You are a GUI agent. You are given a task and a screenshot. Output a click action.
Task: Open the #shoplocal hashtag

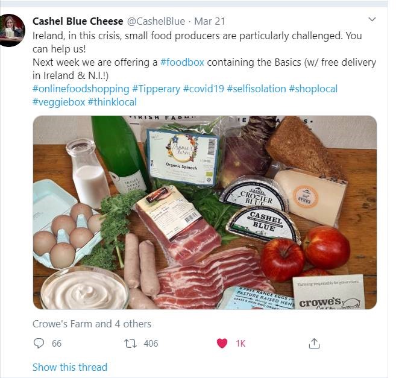[x=313, y=89]
